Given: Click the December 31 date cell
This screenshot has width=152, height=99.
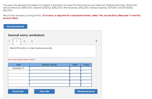Looking at the screenshot, I should point(18,68).
